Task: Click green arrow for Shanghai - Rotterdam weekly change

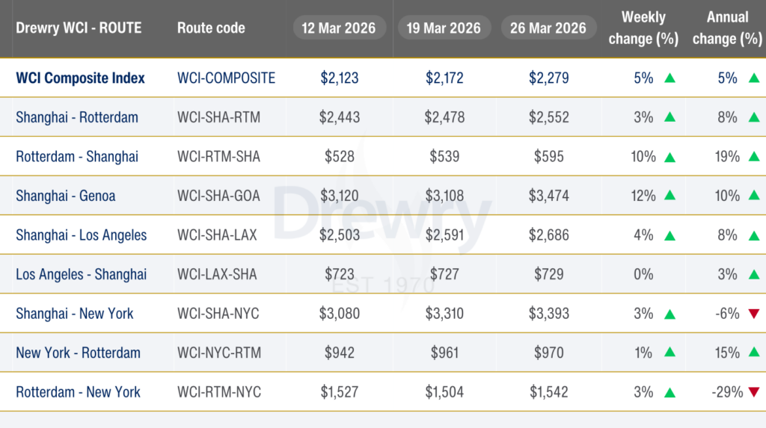Action: 670,117
